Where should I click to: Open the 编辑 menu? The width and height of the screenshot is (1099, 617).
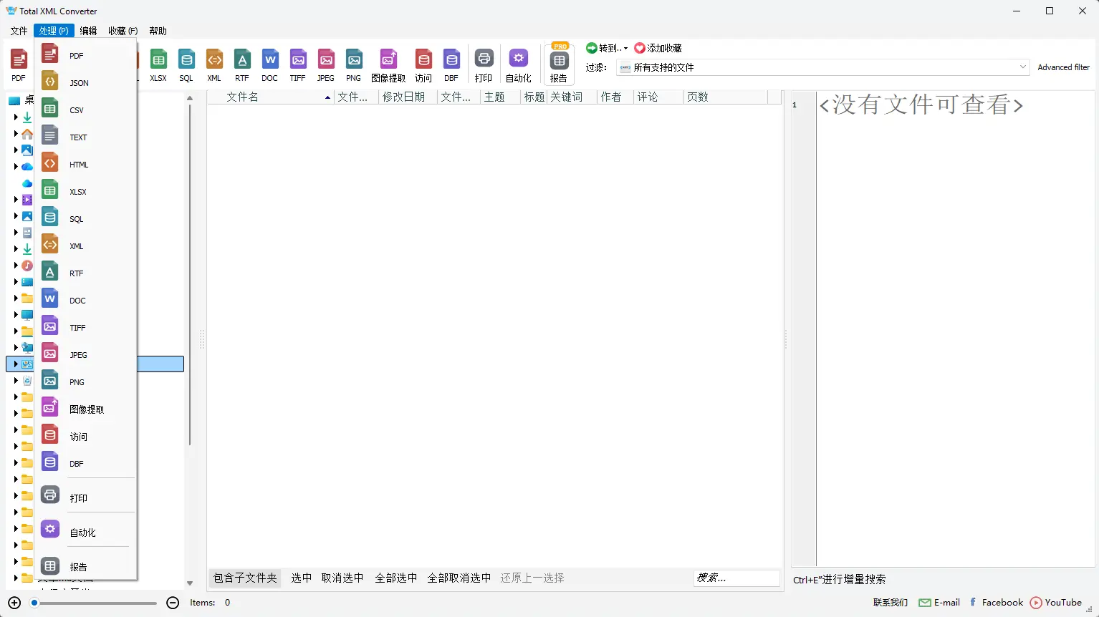(88, 31)
